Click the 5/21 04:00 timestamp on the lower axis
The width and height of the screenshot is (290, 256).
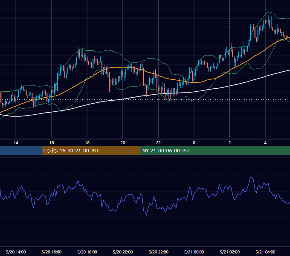(265, 252)
